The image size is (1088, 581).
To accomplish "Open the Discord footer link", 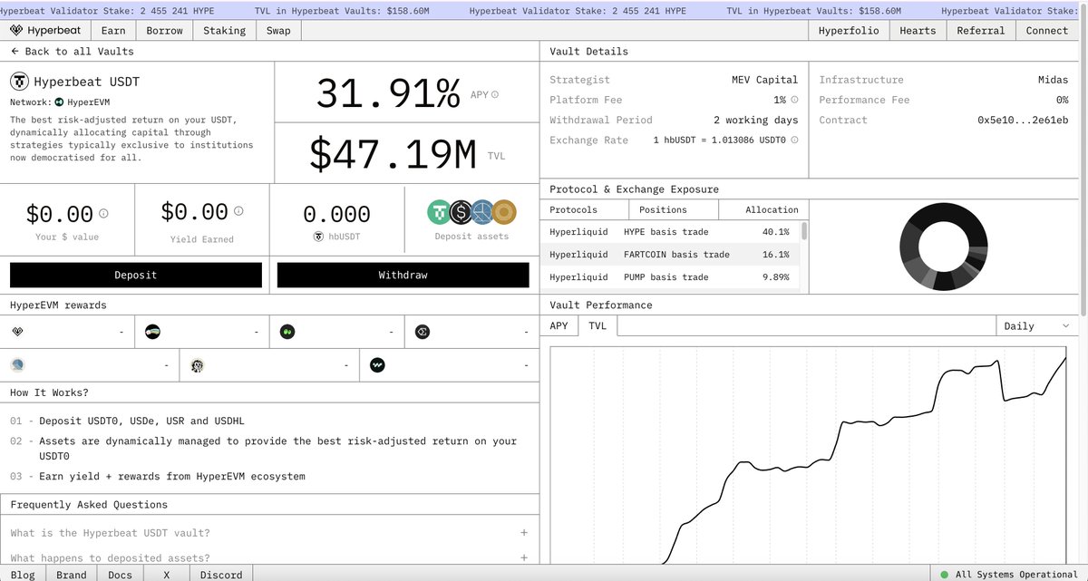I will tap(221, 575).
